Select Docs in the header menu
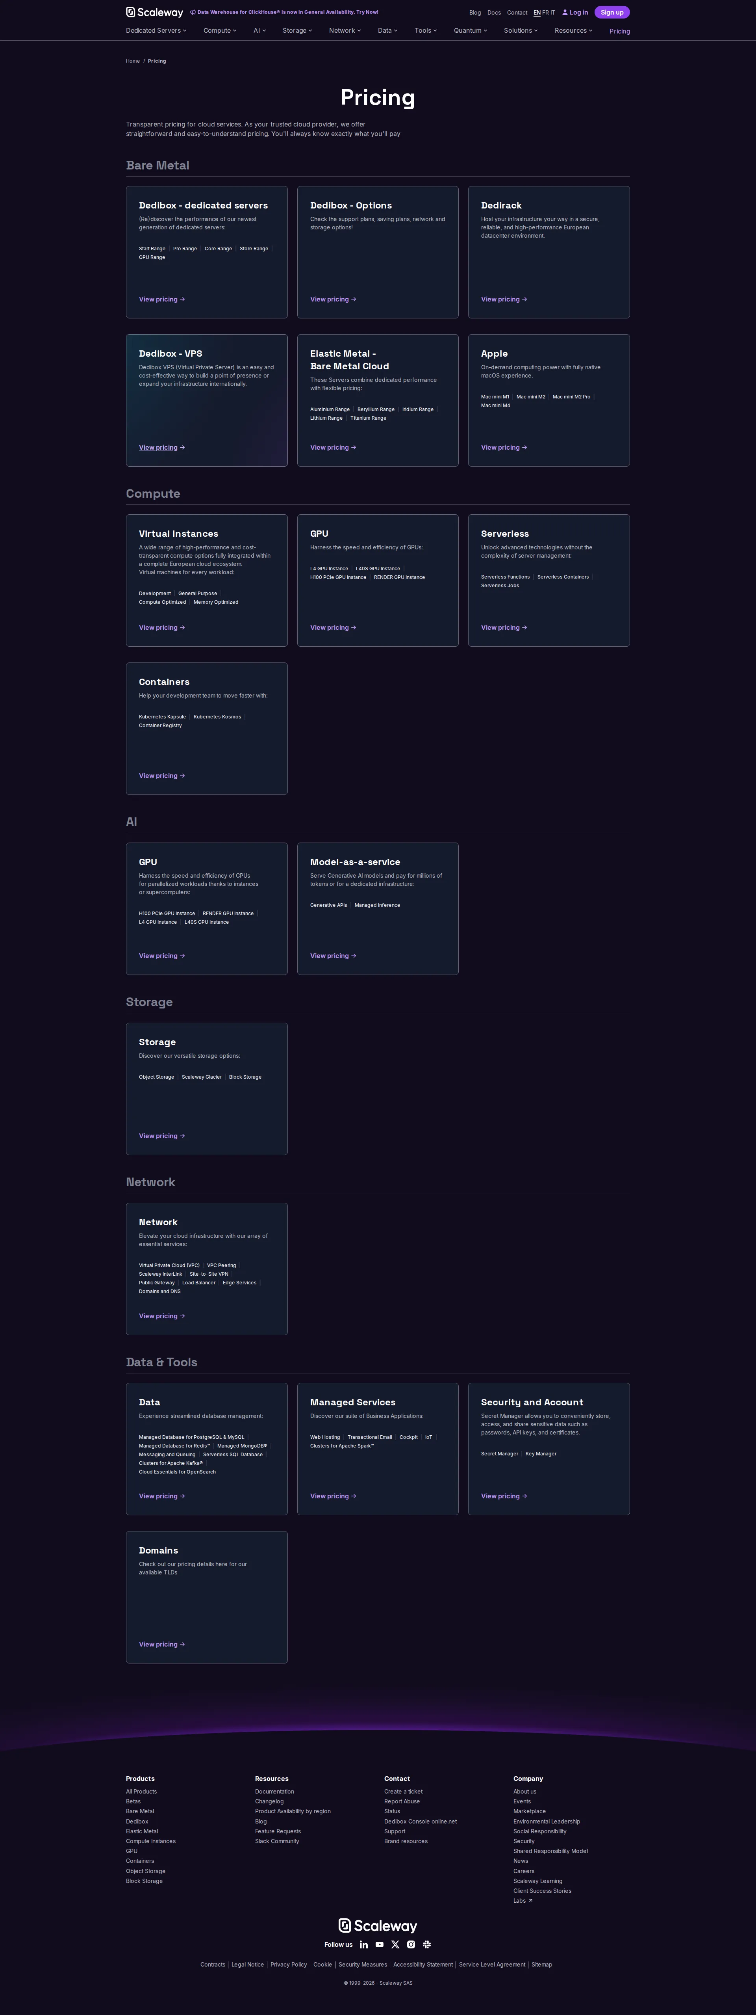The image size is (756, 2015). [493, 13]
